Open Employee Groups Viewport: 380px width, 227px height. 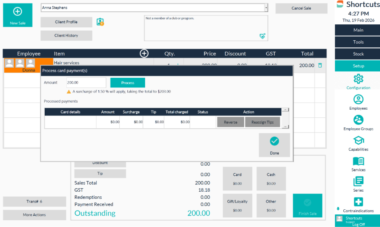click(358, 123)
